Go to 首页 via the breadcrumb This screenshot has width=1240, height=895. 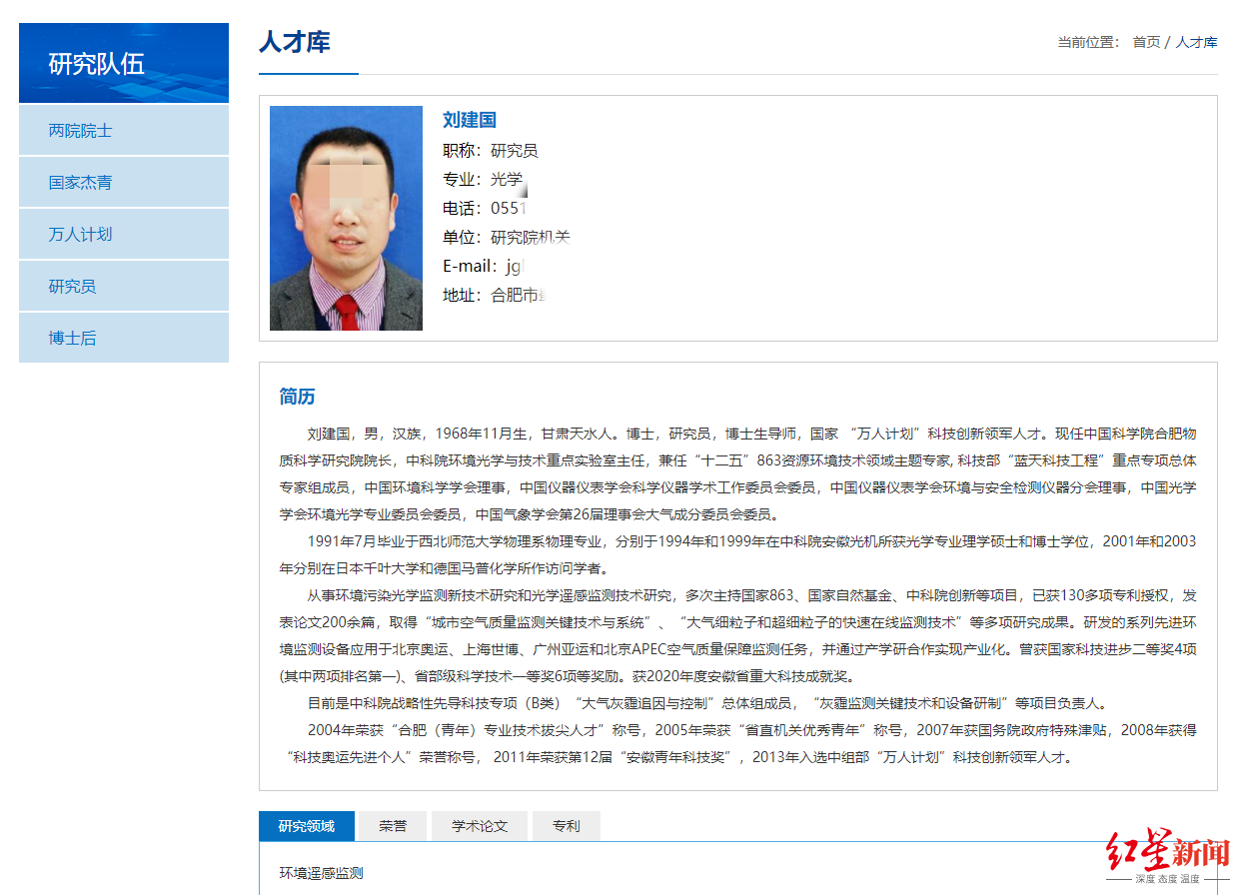pos(1145,42)
